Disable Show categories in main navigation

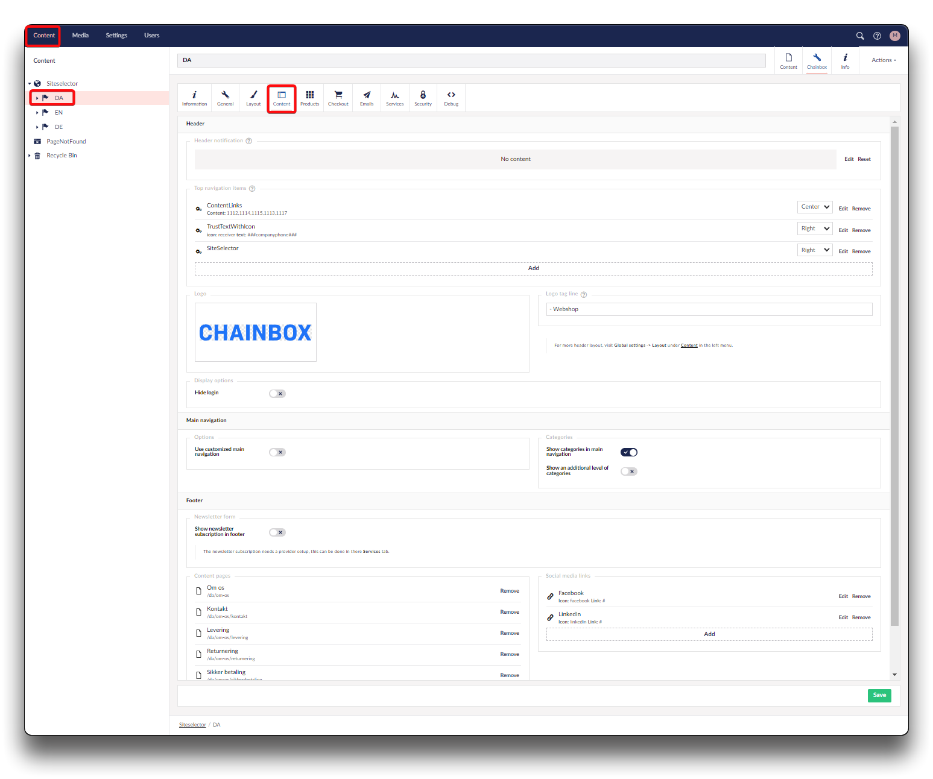click(x=628, y=452)
